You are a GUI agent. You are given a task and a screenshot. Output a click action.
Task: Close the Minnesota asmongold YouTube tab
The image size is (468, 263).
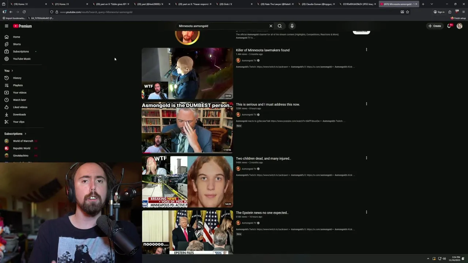pyautogui.click(x=416, y=4)
